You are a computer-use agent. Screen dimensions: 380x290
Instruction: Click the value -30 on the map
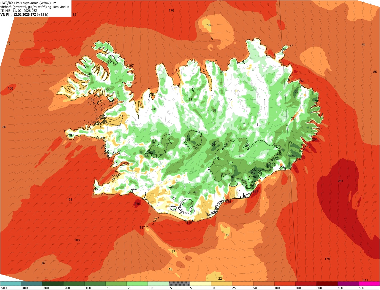tap(154, 109)
